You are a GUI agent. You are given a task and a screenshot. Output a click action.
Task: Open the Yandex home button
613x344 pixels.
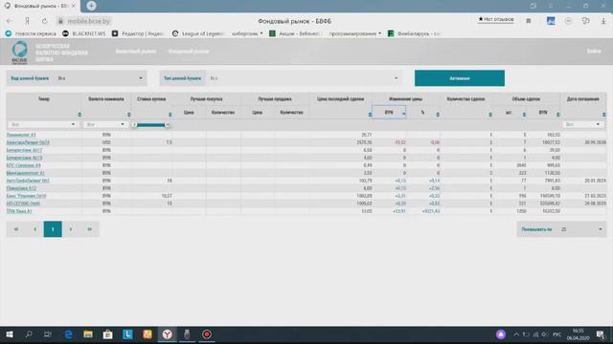[x=27, y=21]
